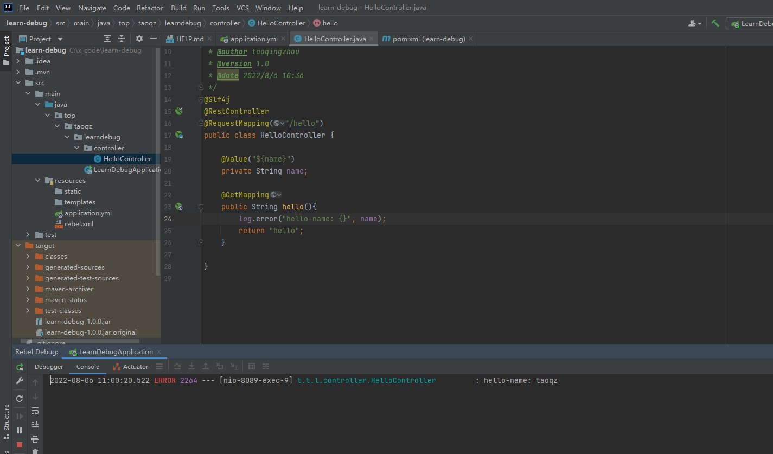Viewport: 773px width, 454px height.
Task: Click the Spring gutter icon on line 17
Action: pyautogui.click(x=179, y=135)
